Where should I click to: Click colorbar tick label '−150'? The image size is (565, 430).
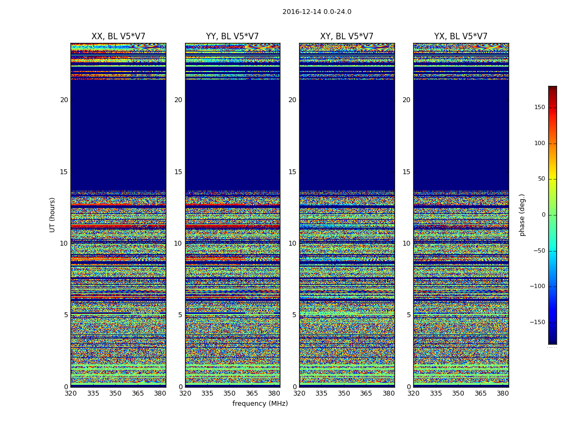538,322
